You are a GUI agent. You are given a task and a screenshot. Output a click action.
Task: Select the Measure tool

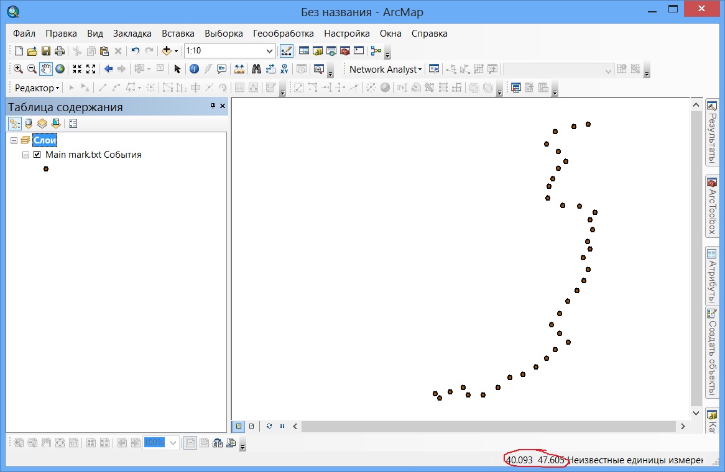click(x=239, y=69)
